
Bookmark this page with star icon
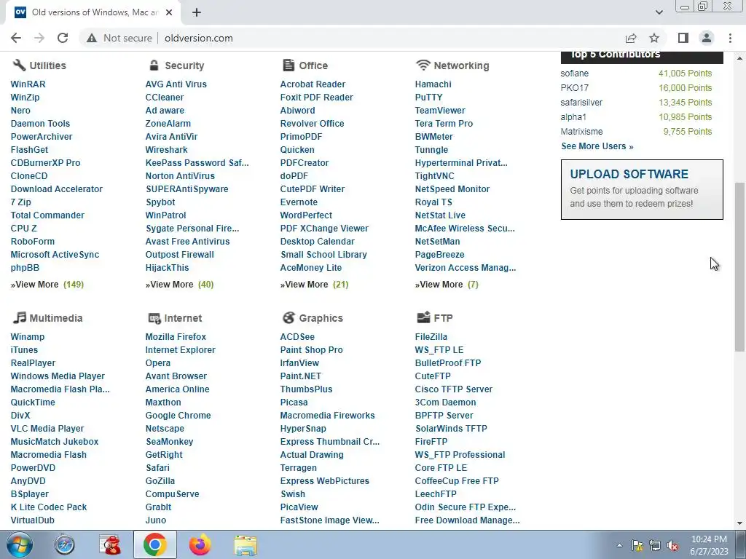[654, 38]
